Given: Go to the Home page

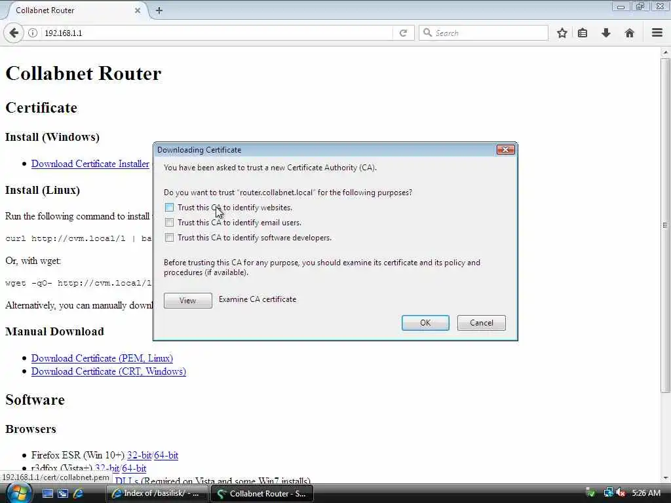Looking at the screenshot, I should tap(629, 33).
